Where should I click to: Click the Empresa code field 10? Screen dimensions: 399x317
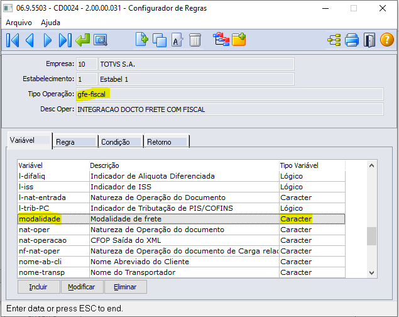pyautogui.click(x=87, y=64)
